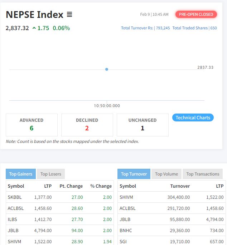Open the NEPSE Index list menu icon
This screenshot has width=227, height=245.
69,15
